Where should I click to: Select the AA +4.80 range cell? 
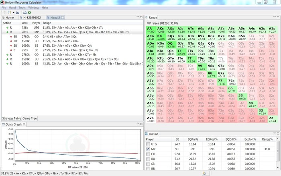[x=151, y=30]
